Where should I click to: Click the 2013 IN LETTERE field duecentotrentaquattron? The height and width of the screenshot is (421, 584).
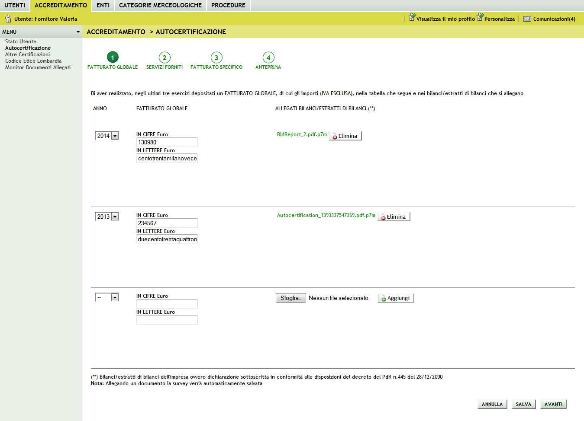tap(167, 239)
